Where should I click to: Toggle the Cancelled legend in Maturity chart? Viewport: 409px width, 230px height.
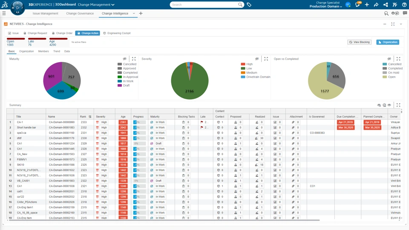(x=127, y=64)
